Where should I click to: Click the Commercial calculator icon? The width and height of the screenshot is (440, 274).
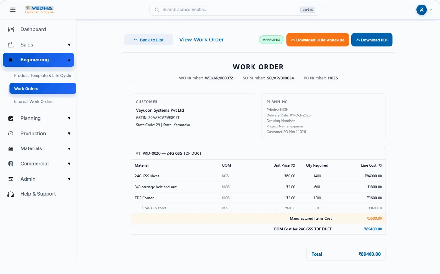coord(11,164)
